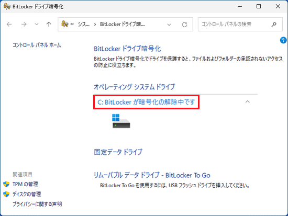Collapse the C: drive section chevron
Viewport: 288px width, 216px height.
pos(247,101)
